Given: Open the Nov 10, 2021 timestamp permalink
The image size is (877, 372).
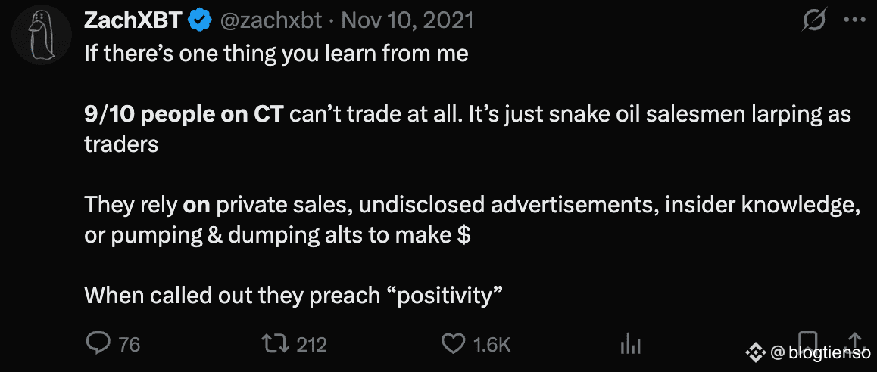Looking at the screenshot, I should (x=407, y=21).
